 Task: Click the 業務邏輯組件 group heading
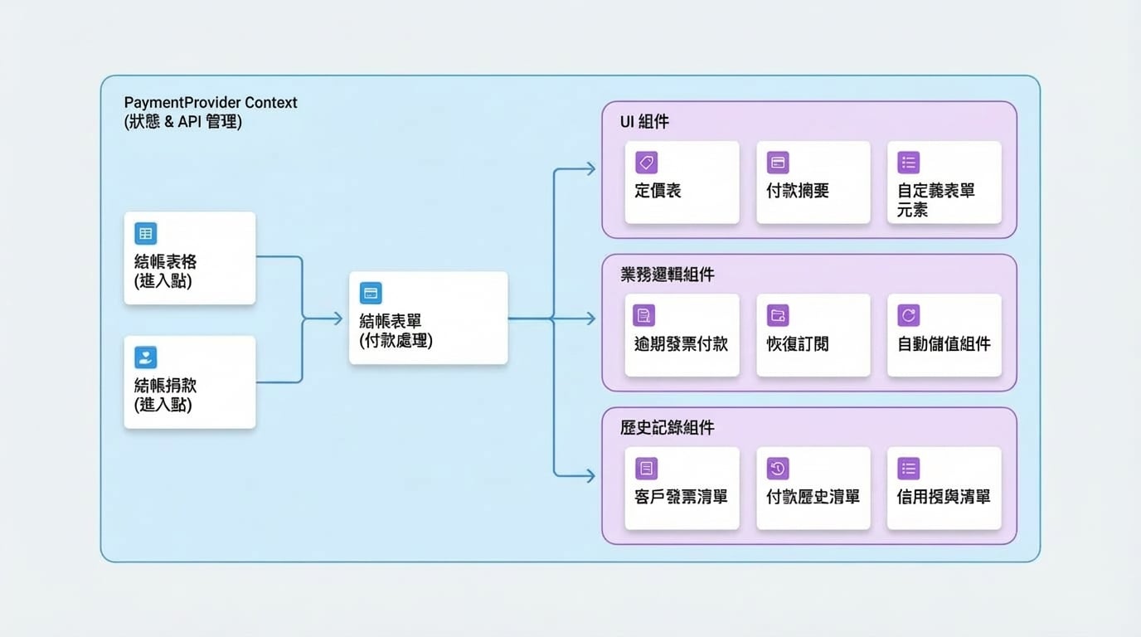(x=668, y=275)
